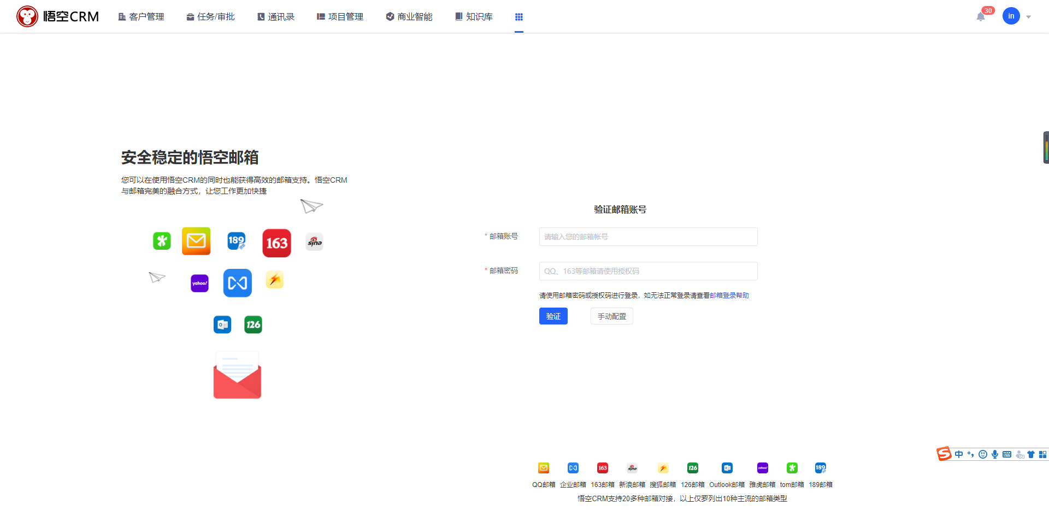1049x511 pixels.
Task: Open the IME soft keyboard icon
Action: pos(1007,454)
